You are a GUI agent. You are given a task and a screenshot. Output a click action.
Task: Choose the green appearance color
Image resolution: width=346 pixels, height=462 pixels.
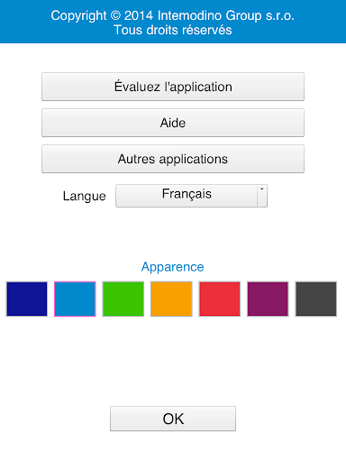(123, 299)
